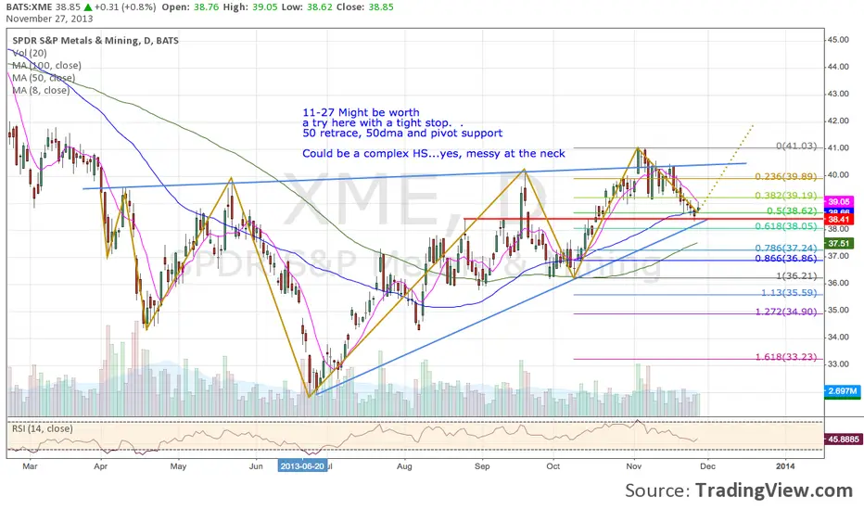Click the Mar label on the time axis

point(30,466)
